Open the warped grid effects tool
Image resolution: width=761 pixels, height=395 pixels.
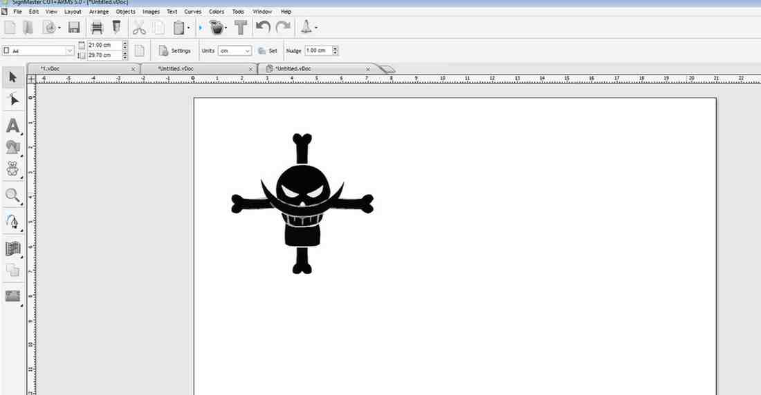(x=13, y=249)
